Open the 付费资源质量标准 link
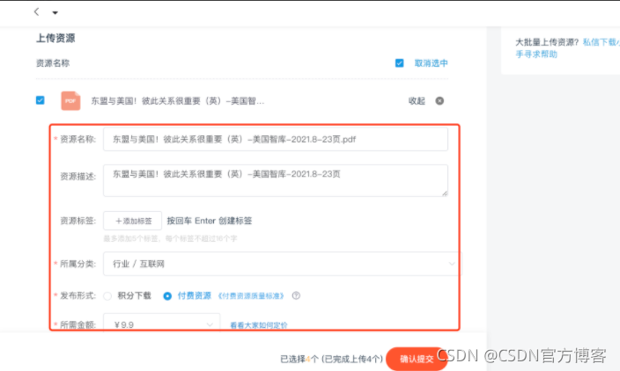The image size is (620, 371). [x=251, y=296]
